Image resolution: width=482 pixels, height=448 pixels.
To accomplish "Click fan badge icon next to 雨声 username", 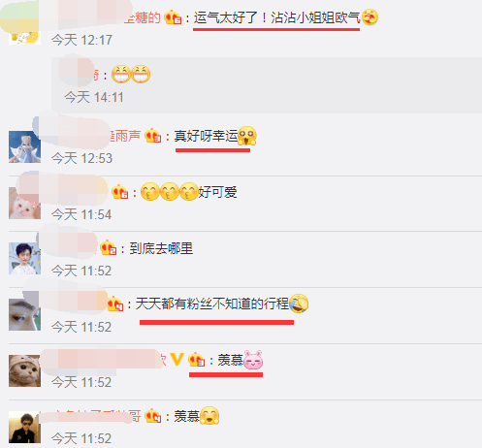I will (152, 136).
